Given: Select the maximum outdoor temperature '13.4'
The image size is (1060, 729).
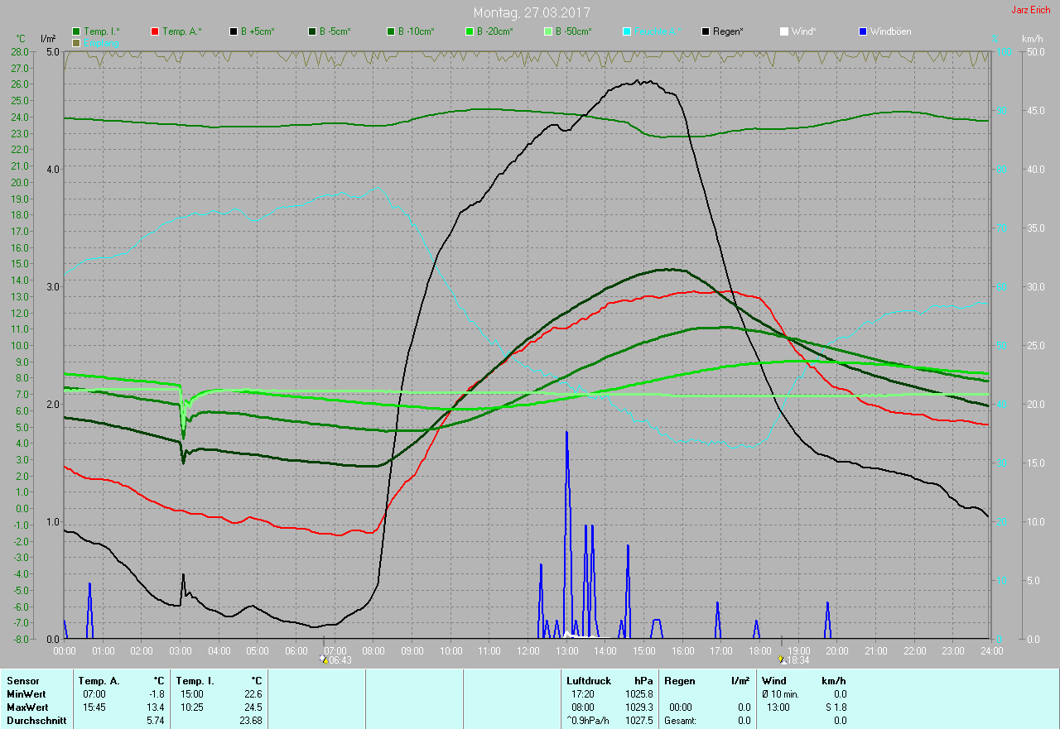Looking at the screenshot, I should 155,707.
